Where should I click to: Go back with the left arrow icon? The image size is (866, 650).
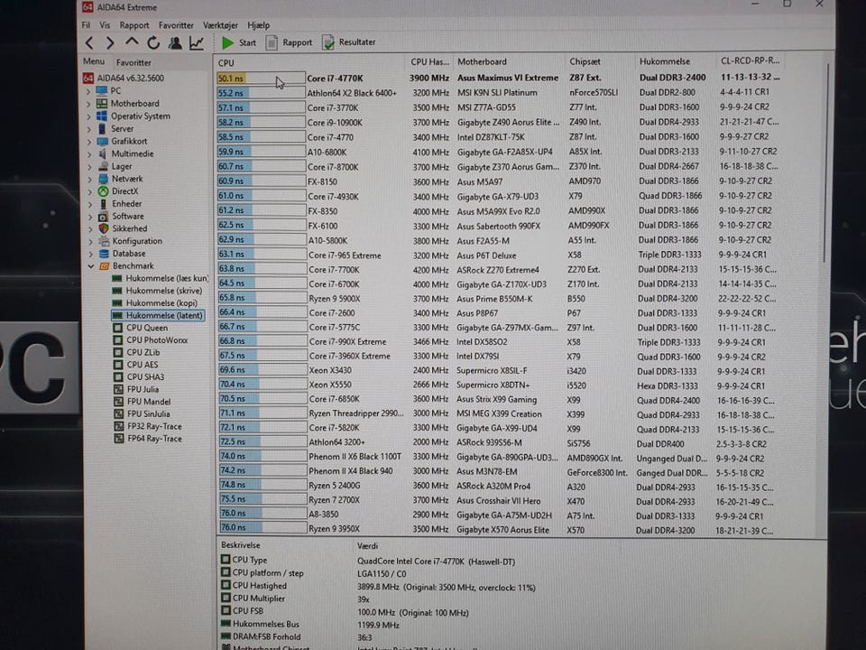click(89, 42)
